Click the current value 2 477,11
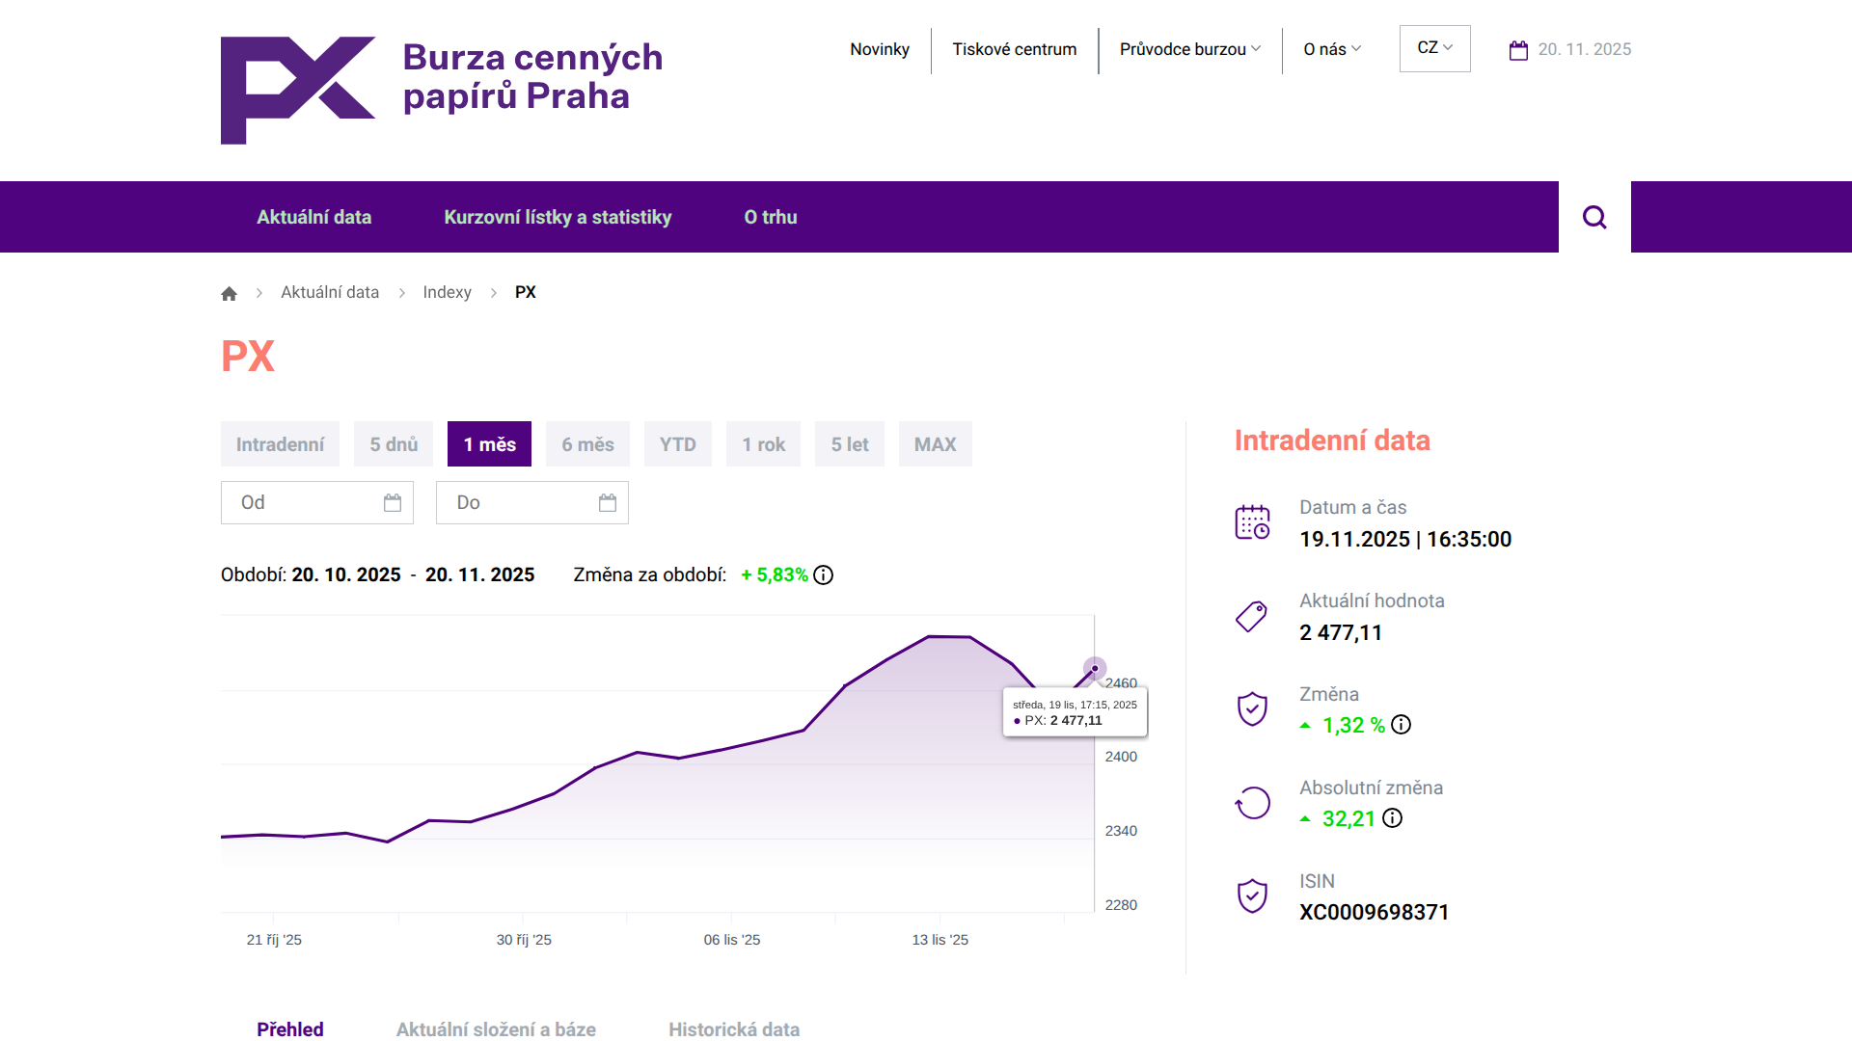 [1341, 632]
